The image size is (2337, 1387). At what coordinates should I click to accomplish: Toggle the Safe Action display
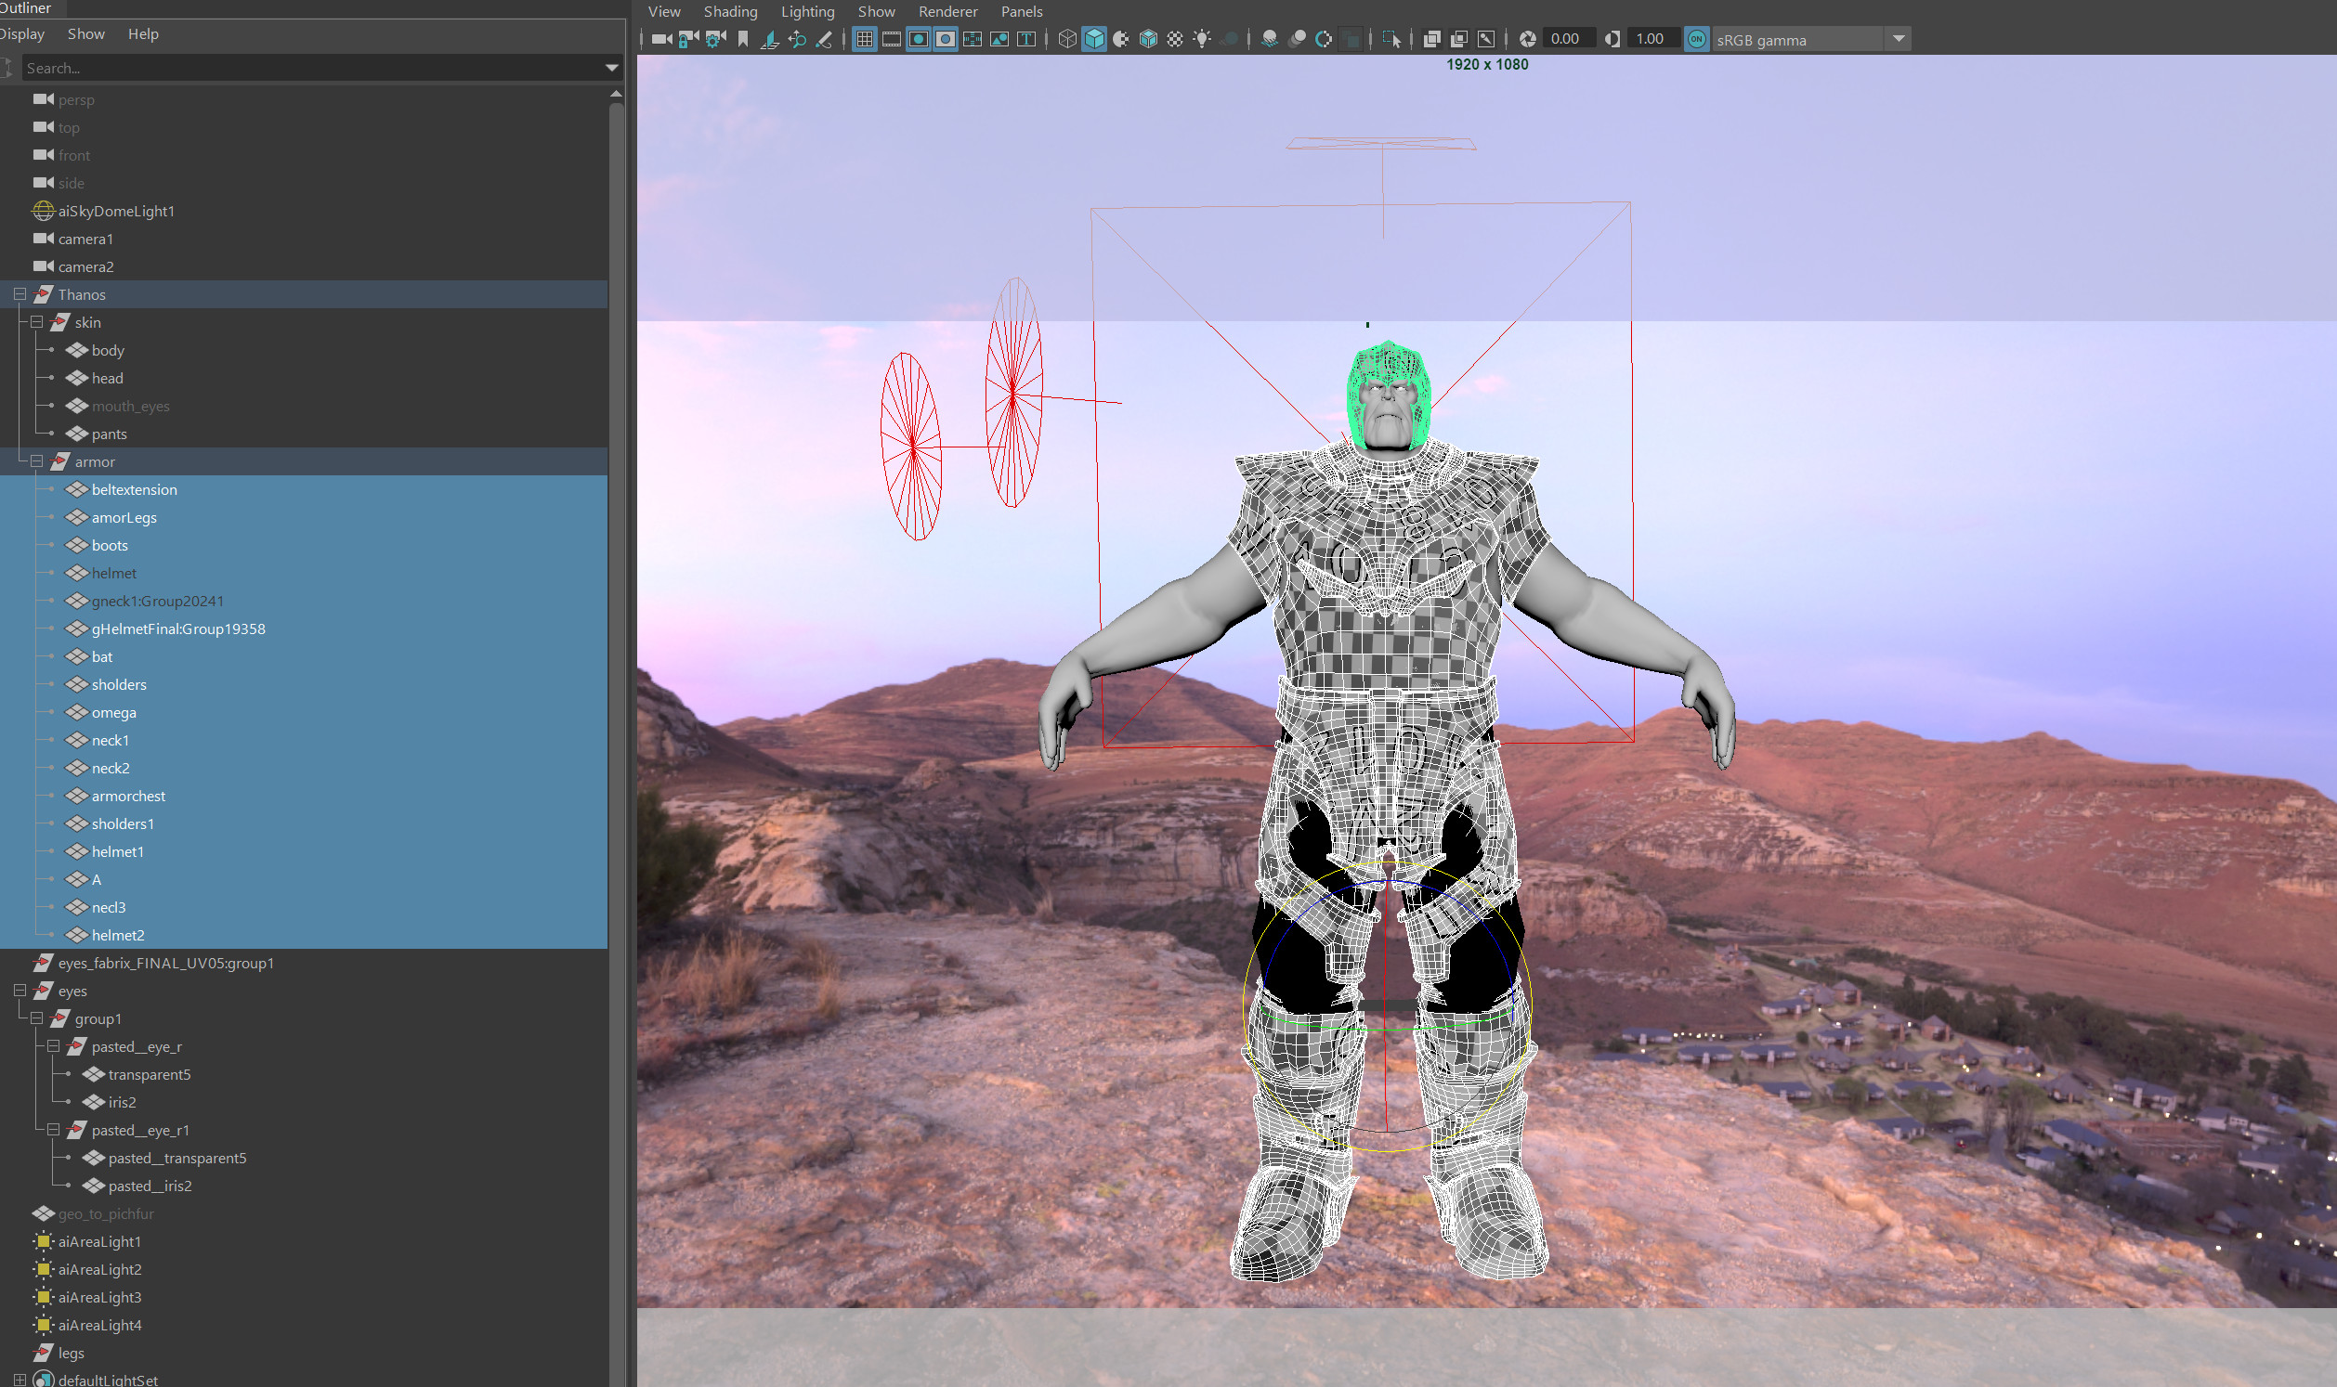click(999, 39)
